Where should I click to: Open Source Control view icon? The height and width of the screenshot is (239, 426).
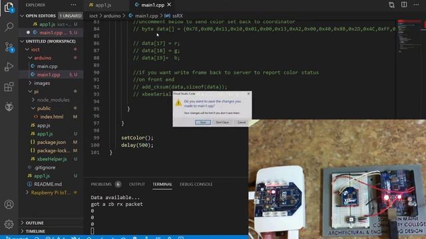(9, 47)
